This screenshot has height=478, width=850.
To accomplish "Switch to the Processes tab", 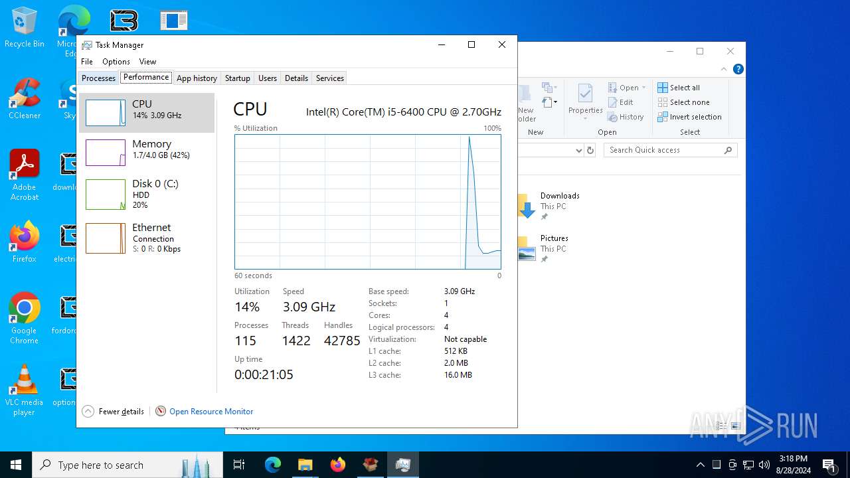I will (x=98, y=78).
